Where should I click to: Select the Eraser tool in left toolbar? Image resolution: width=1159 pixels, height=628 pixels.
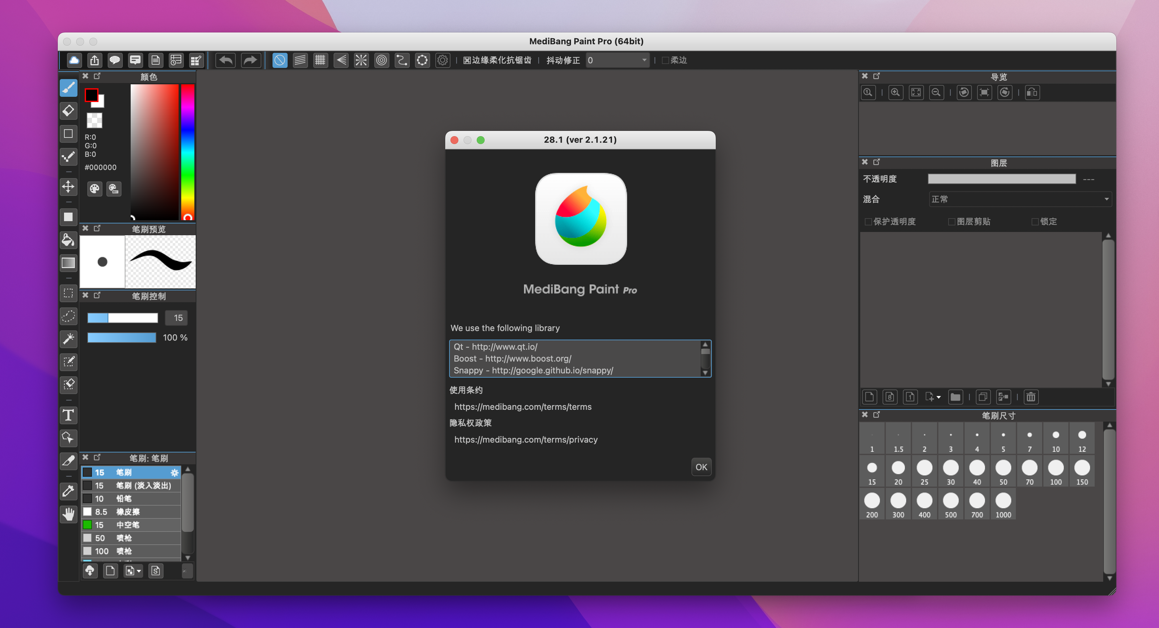68,111
